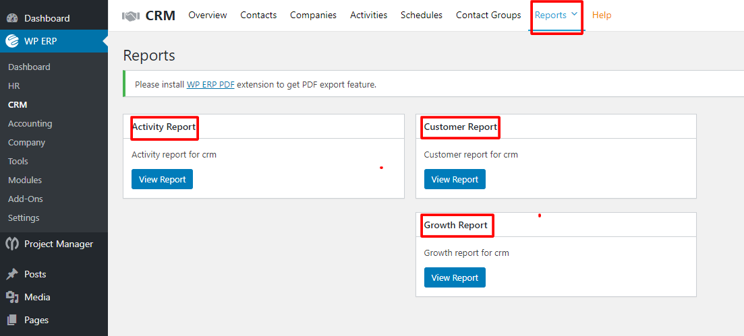Follow the WP ERP PDF extension link

[210, 85]
